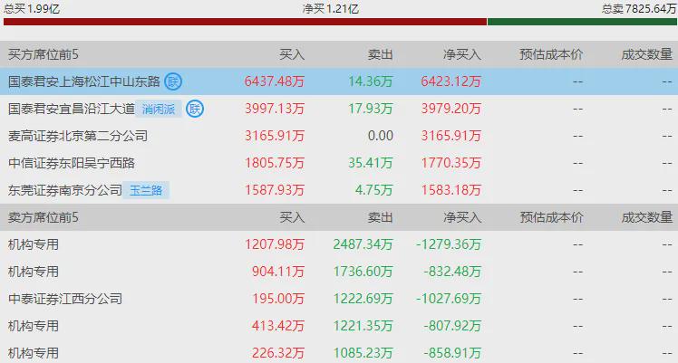Click sell value 14.36万
678x363 pixels.
click(371, 81)
